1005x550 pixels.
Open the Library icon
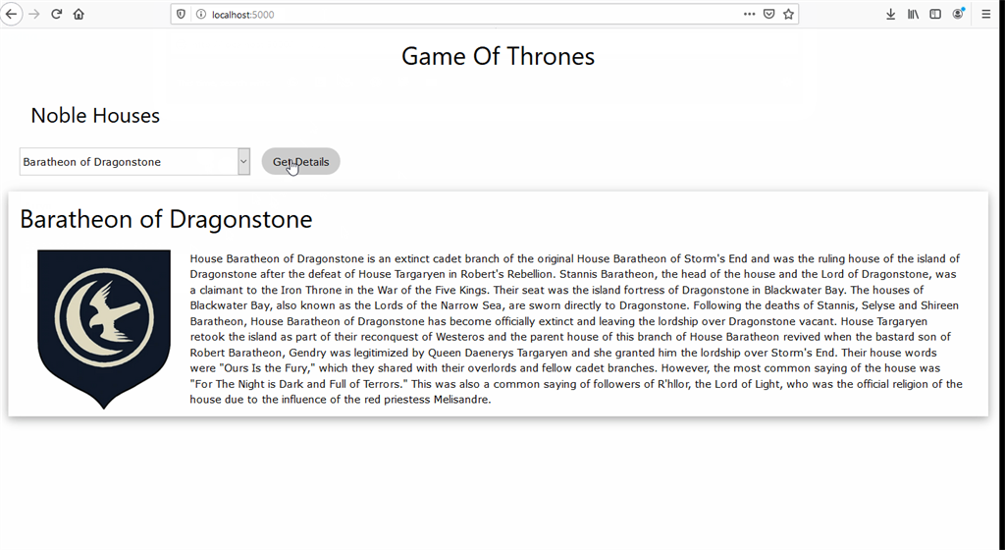click(x=913, y=14)
